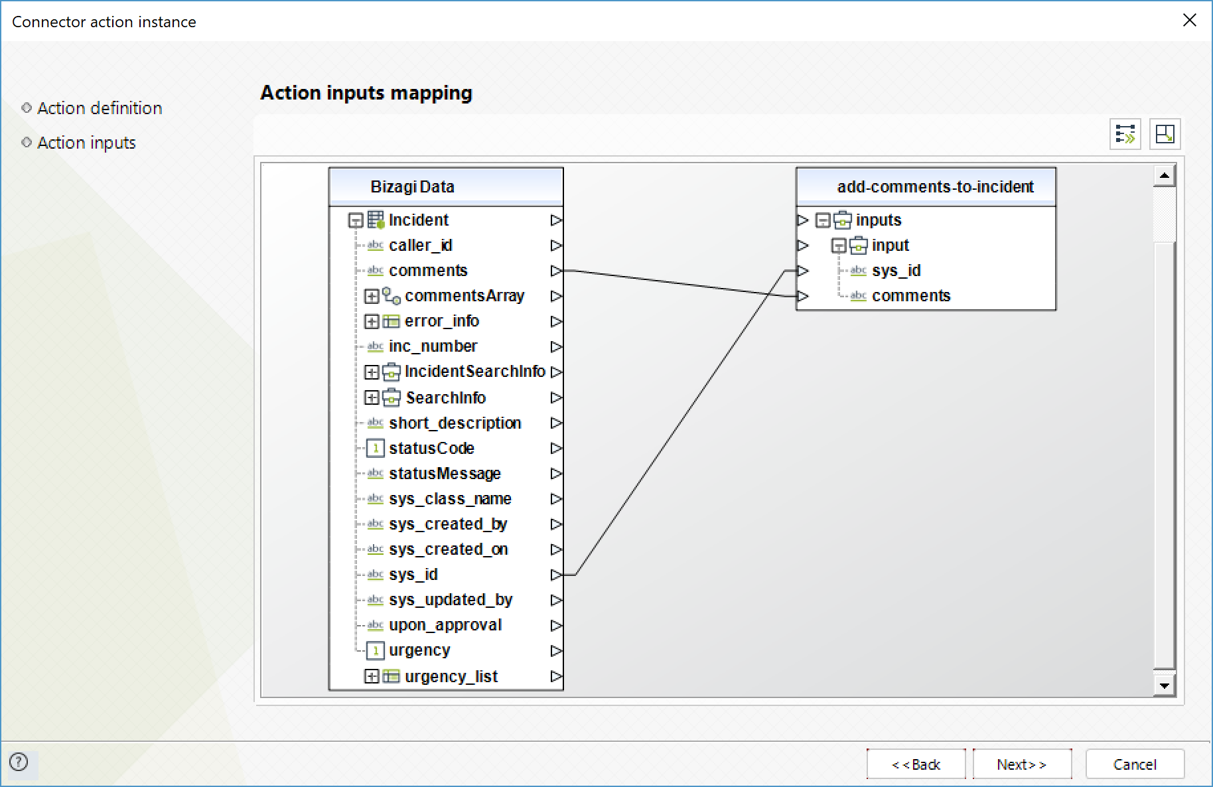Select the sys_created_by attribute
Viewport: 1213px width, 787px height.
pos(448,524)
